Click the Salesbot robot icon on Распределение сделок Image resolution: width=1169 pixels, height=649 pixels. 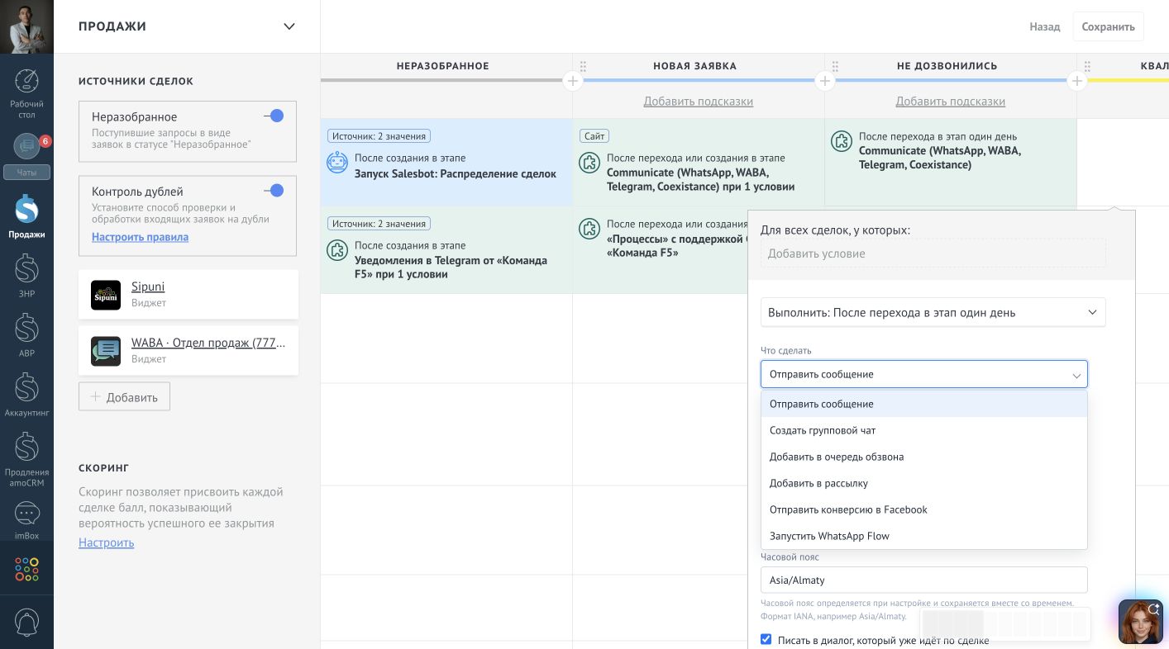coord(337,162)
